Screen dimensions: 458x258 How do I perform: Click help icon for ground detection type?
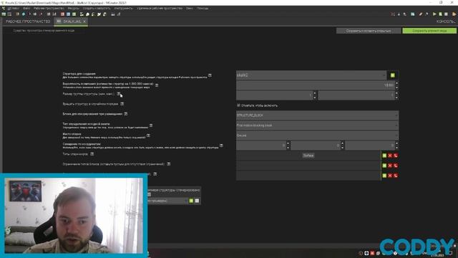point(151,125)
